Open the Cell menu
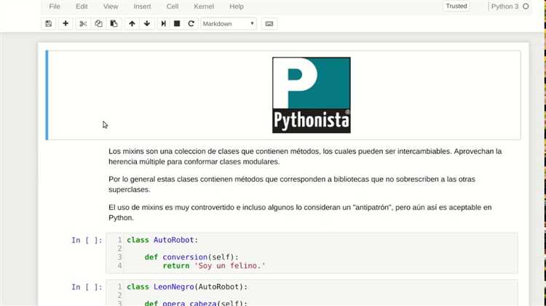Viewport: 546px width, 306px height. 173,7
